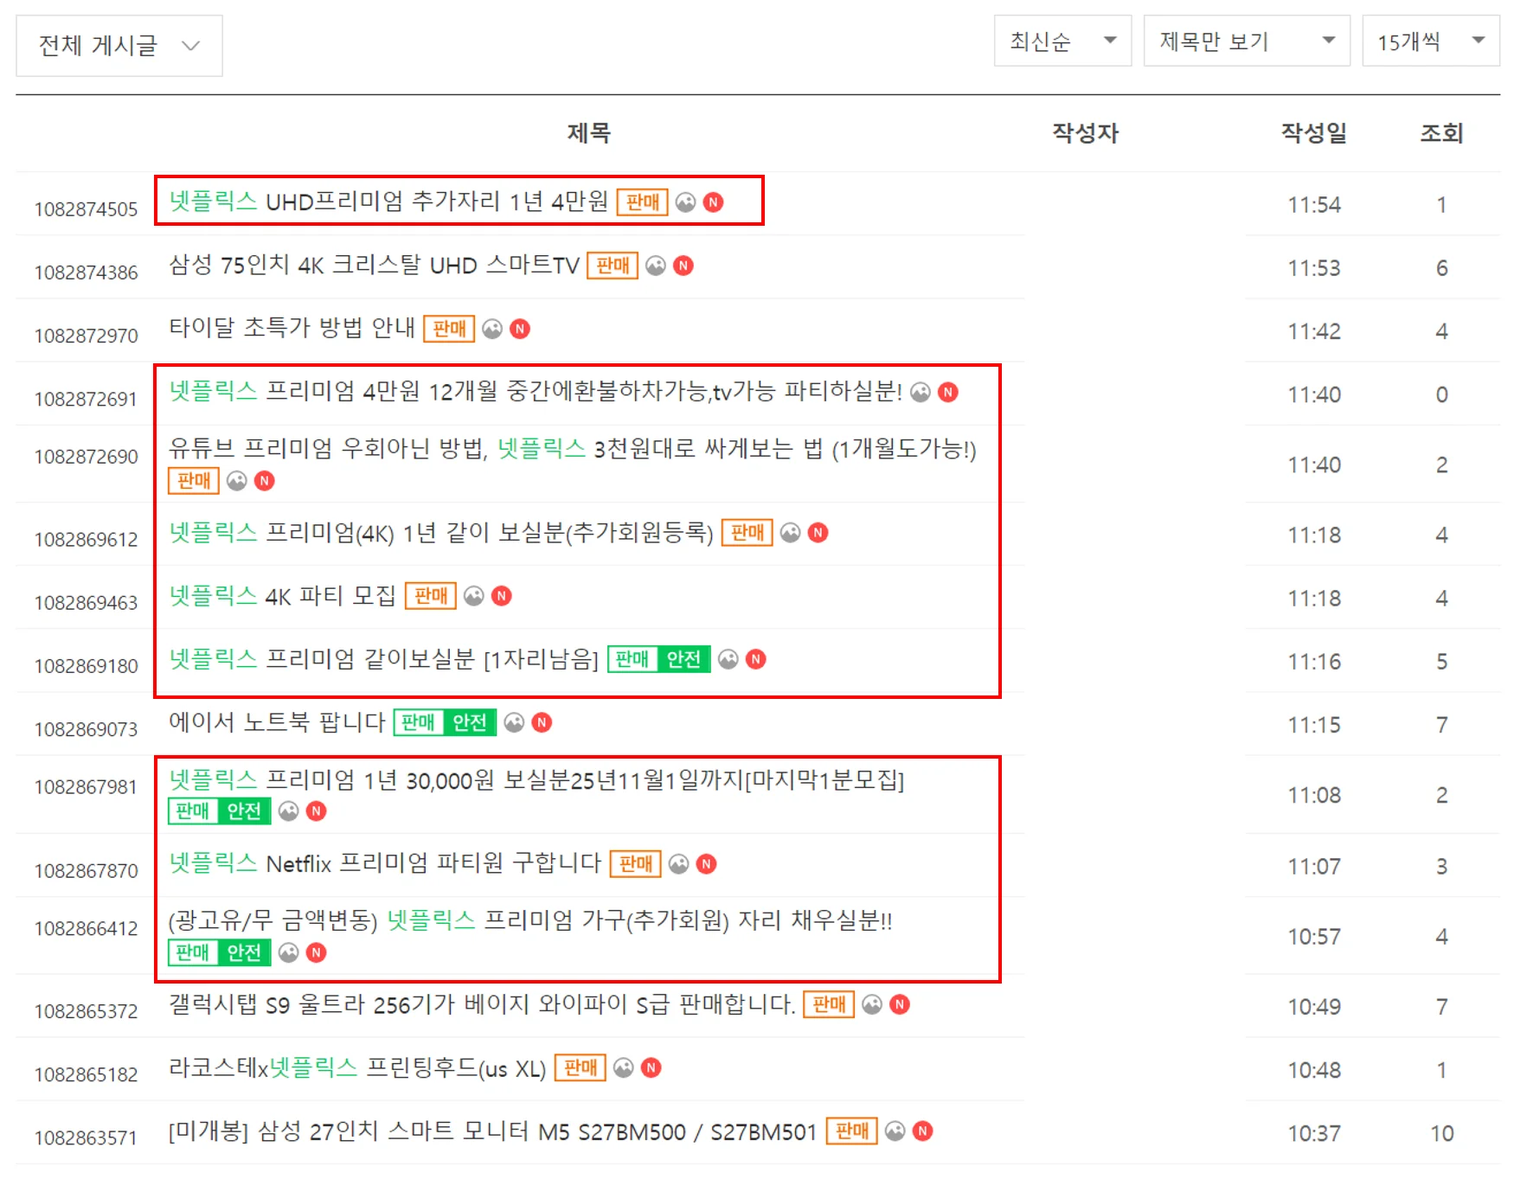Click the image icon on the '타이달 초특가' row

492,329
